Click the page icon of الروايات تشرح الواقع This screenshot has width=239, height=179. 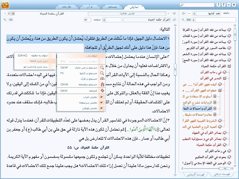215,102
